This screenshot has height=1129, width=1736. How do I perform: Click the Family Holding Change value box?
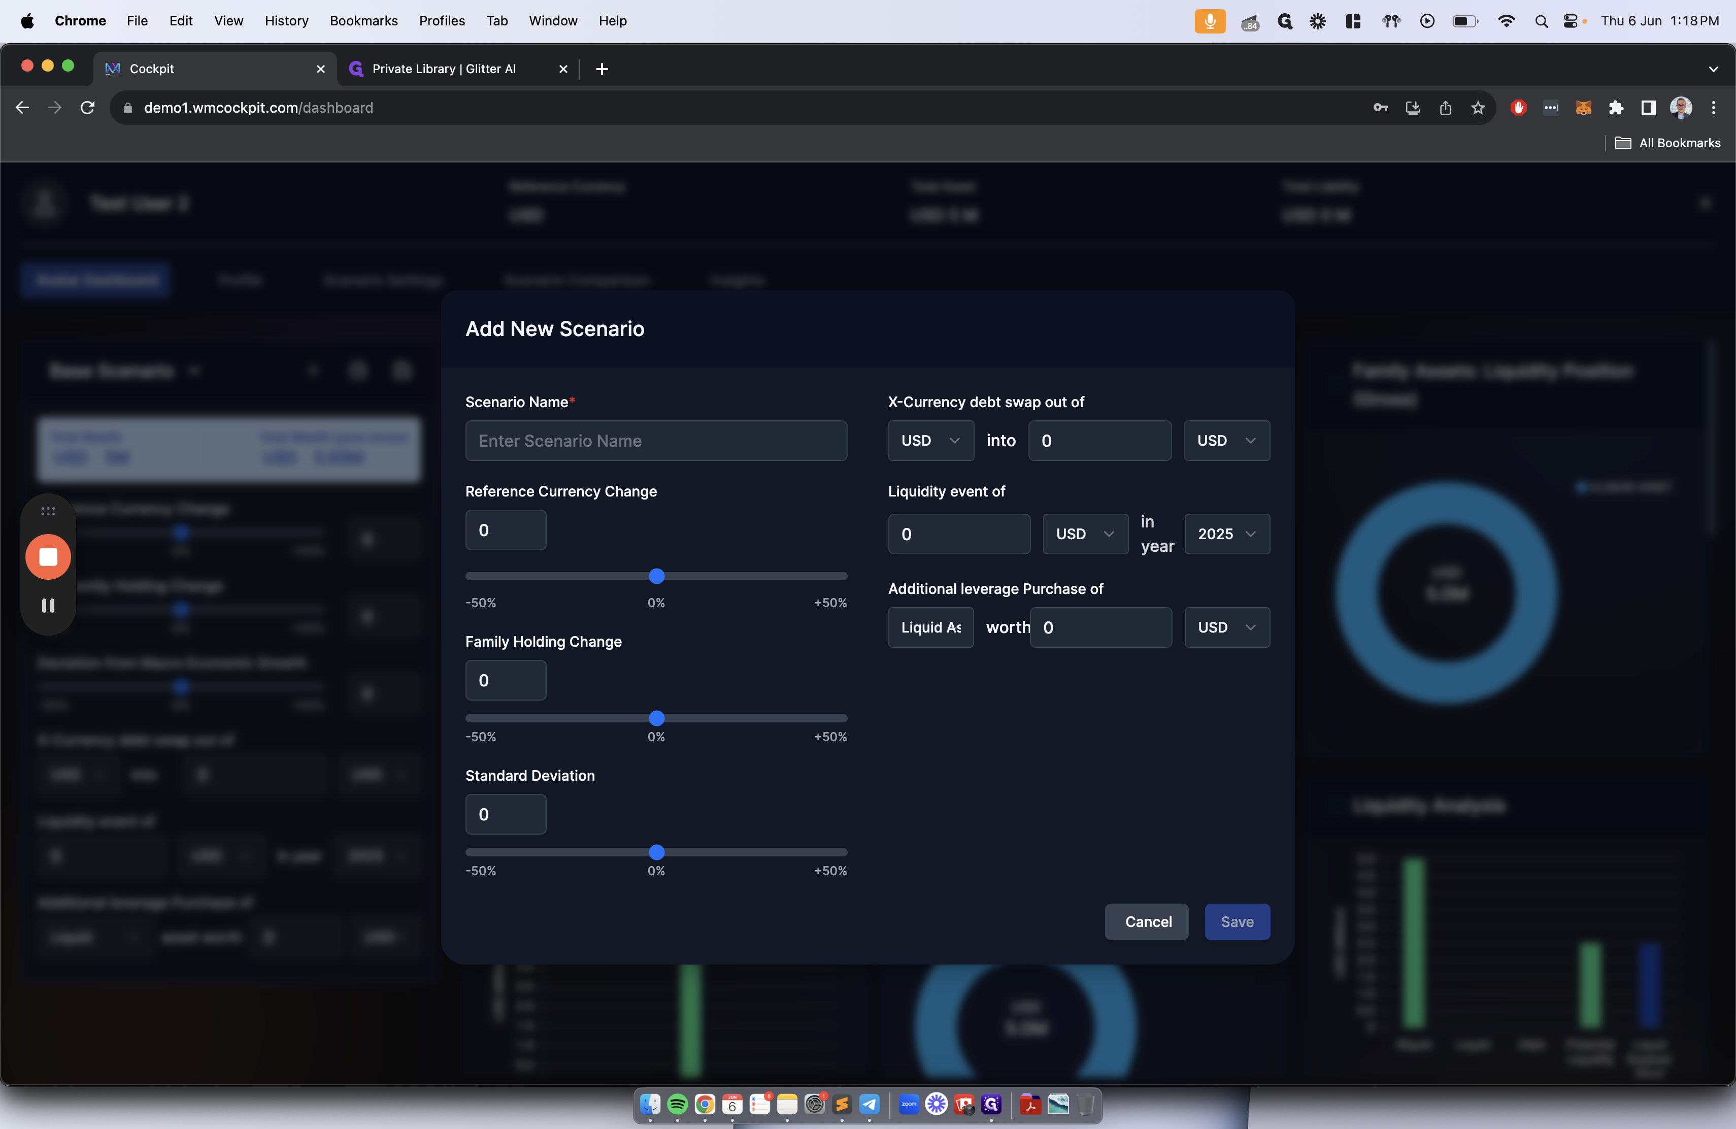pyautogui.click(x=506, y=680)
